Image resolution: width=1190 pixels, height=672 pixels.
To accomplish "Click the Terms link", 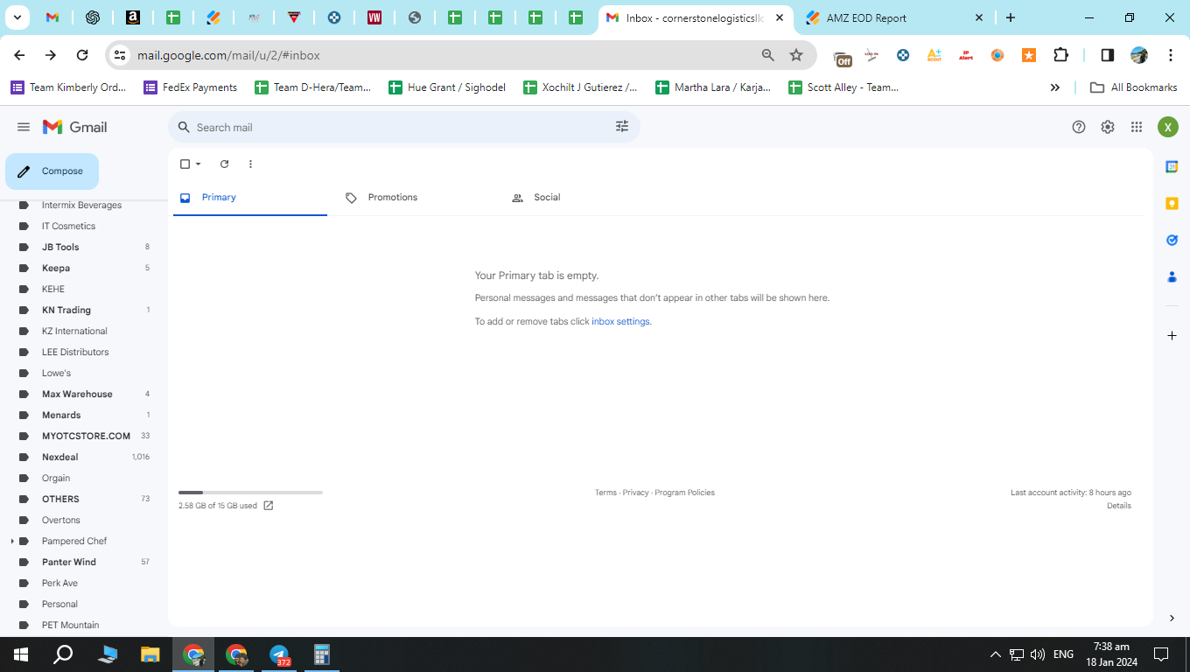I will [x=605, y=493].
